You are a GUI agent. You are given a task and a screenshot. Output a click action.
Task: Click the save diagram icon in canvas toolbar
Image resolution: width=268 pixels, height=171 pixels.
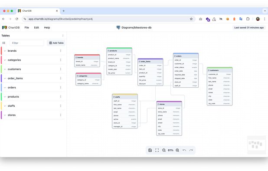pyautogui.click(x=150, y=150)
